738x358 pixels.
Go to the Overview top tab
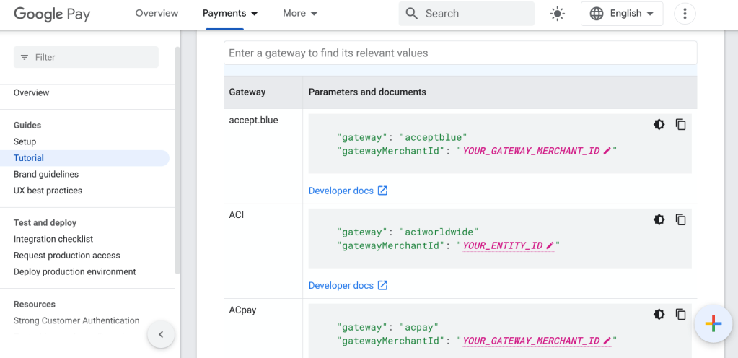coord(157,14)
